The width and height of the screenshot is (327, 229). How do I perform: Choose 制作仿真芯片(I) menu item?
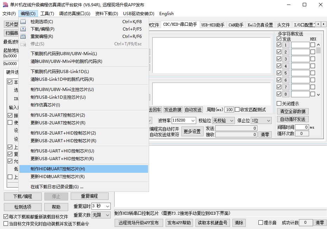click(84, 105)
